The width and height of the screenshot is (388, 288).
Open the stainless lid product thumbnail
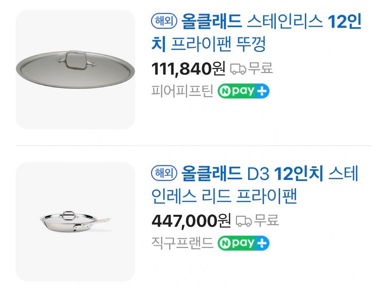click(75, 69)
